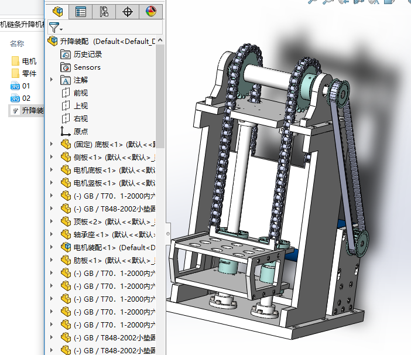
Task: Click the feature tree vertical scrollbar thumb
Action: [x=160, y=96]
